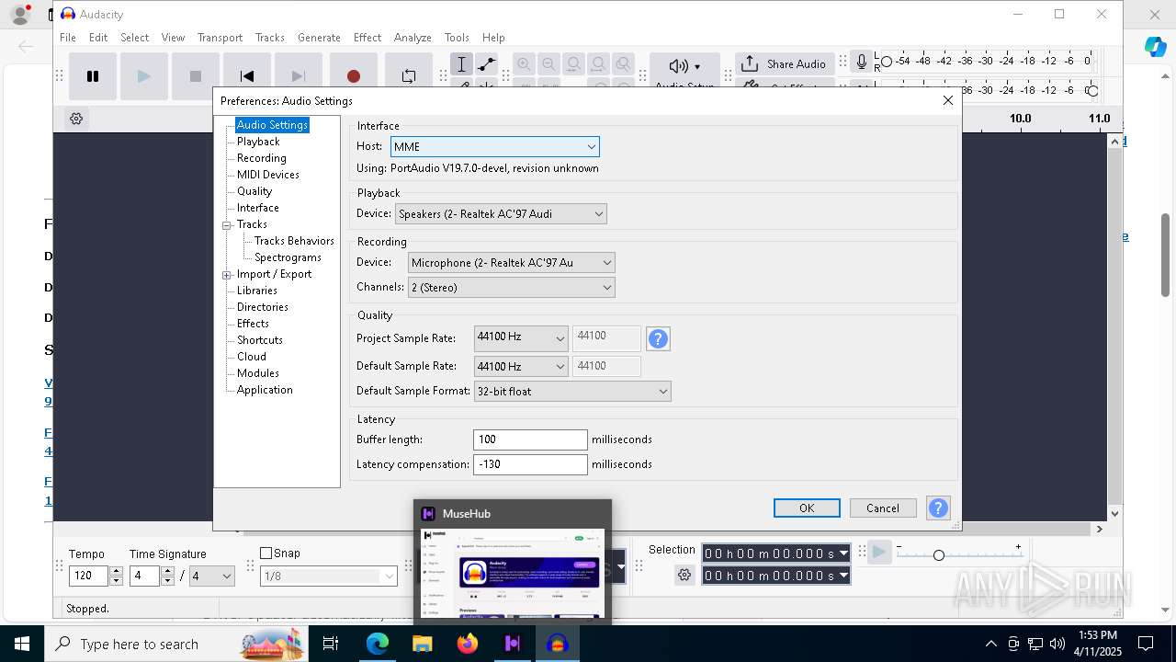Click the OK button
1176x662 pixels.
tap(807, 508)
